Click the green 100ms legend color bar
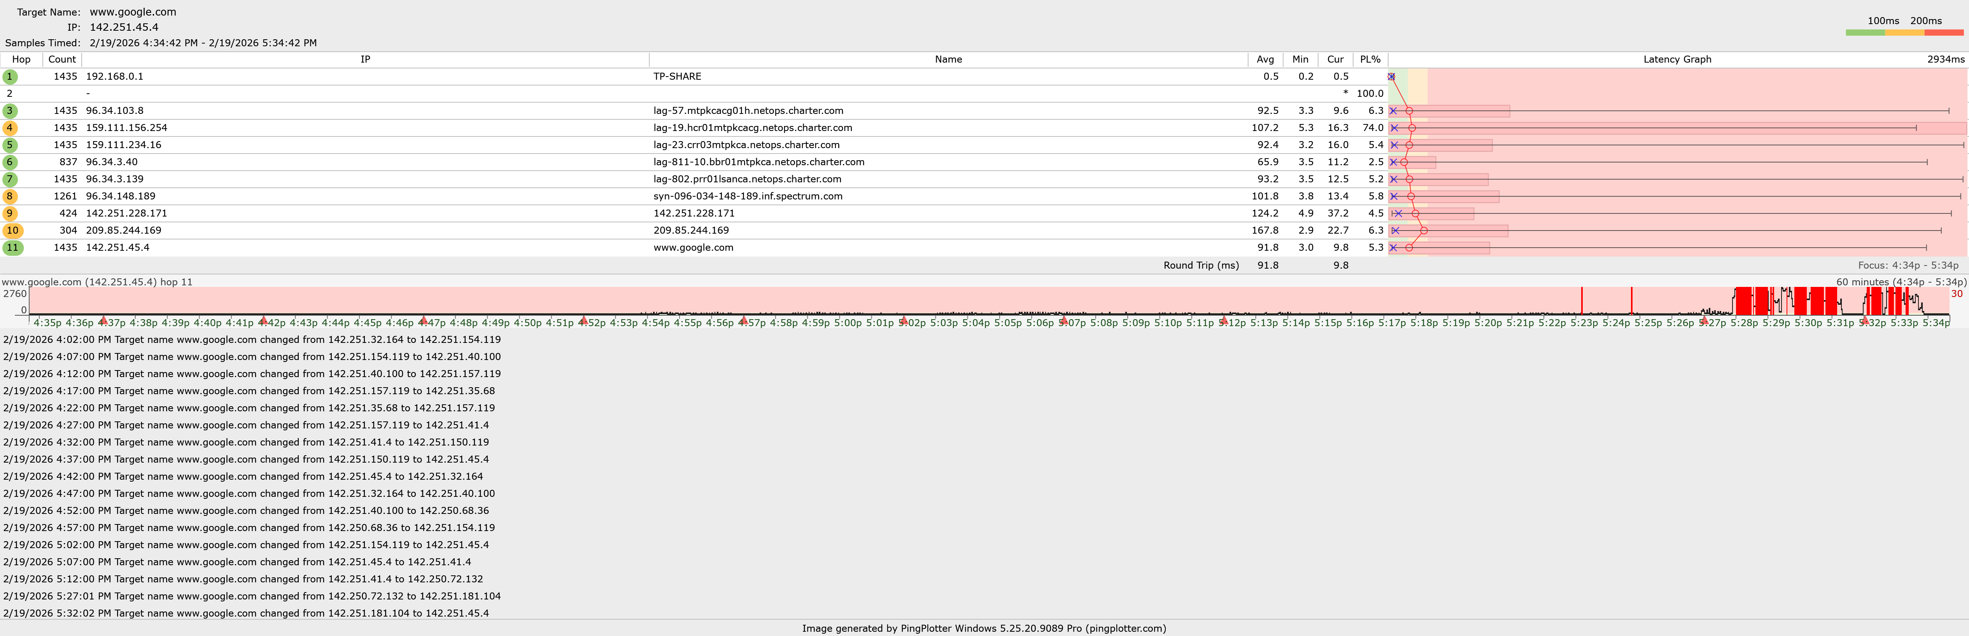Screen dimensions: 1969x636 1864,33
